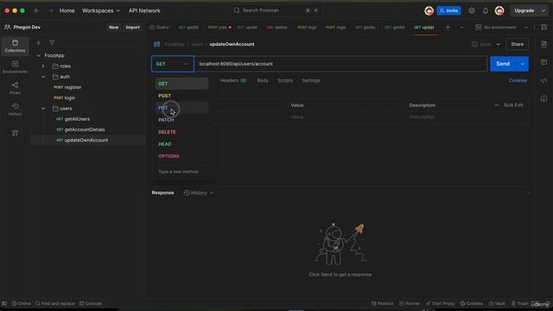Screen dimensions: 553x311
Task: Select PATCH in the method list
Action: (x=181, y=120)
